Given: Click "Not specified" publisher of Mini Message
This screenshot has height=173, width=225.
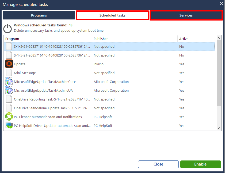Looking at the screenshot, I should pos(104,73).
